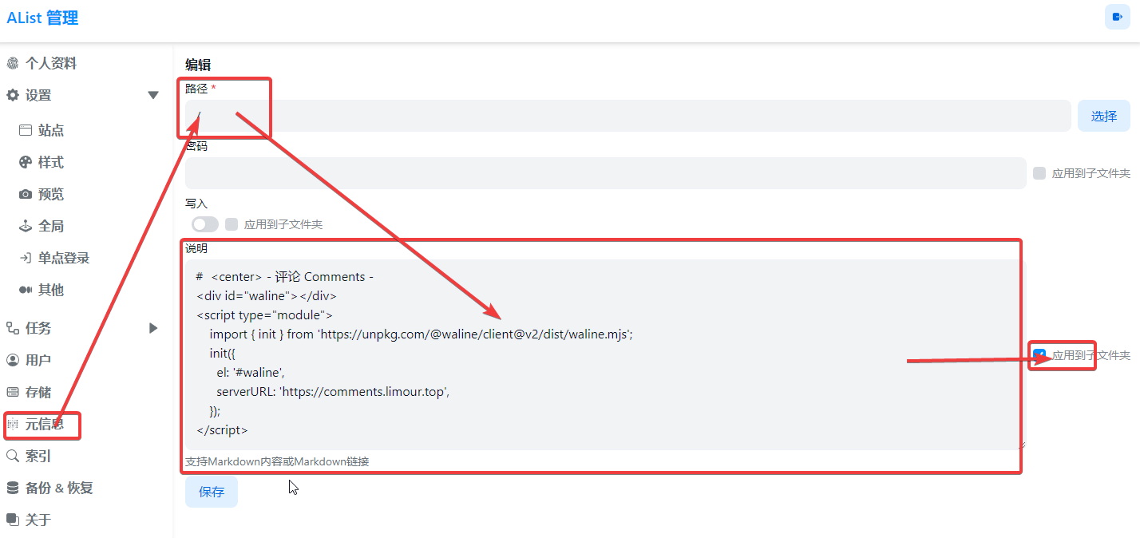Open the 元信息 sidebar item
The height and width of the screenshot is (538, 1140).
coord(44,425)
